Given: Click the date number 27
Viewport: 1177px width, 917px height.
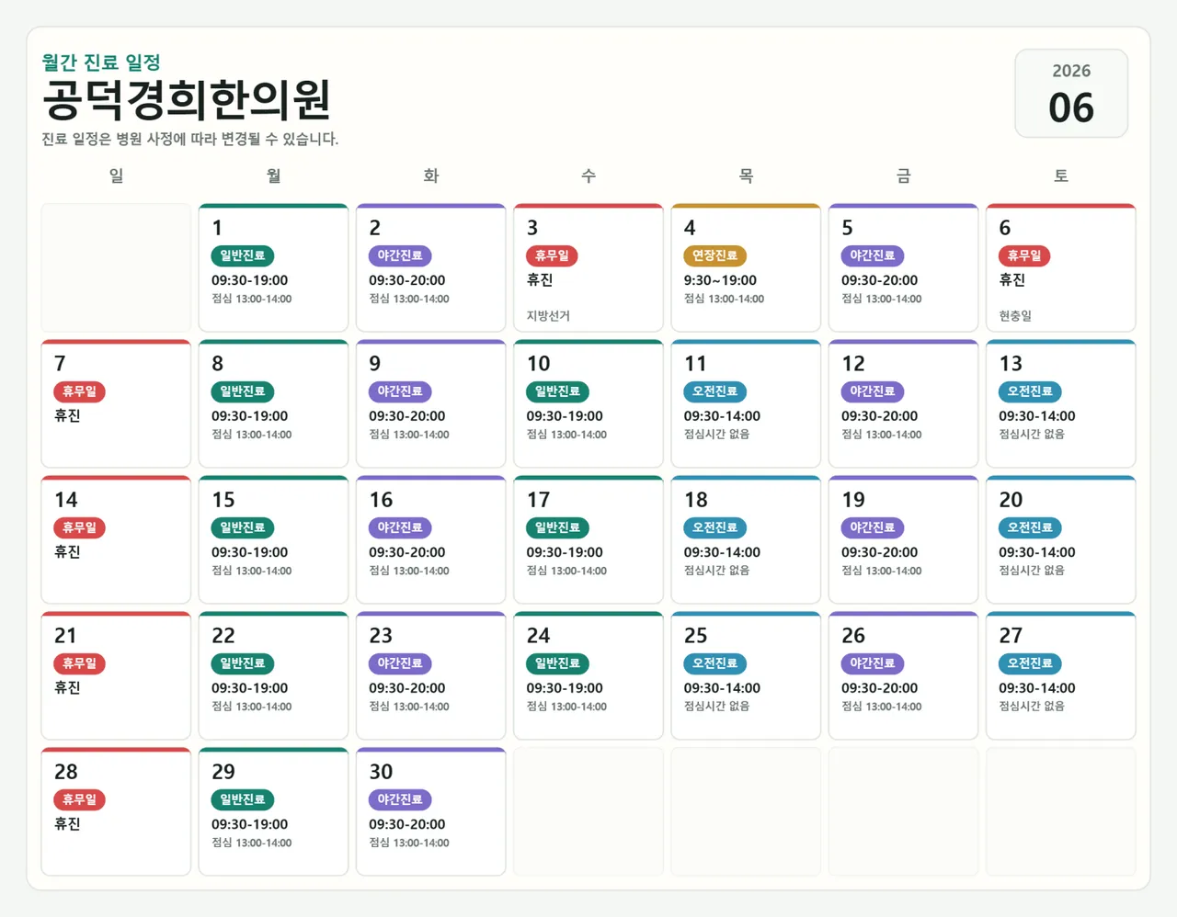Looking at the screenshot, I should [1011, 636].
